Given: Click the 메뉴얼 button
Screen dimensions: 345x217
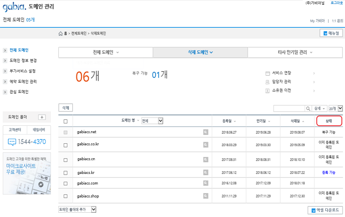Looking at the screenshot, I should click(x=331, y=33).
